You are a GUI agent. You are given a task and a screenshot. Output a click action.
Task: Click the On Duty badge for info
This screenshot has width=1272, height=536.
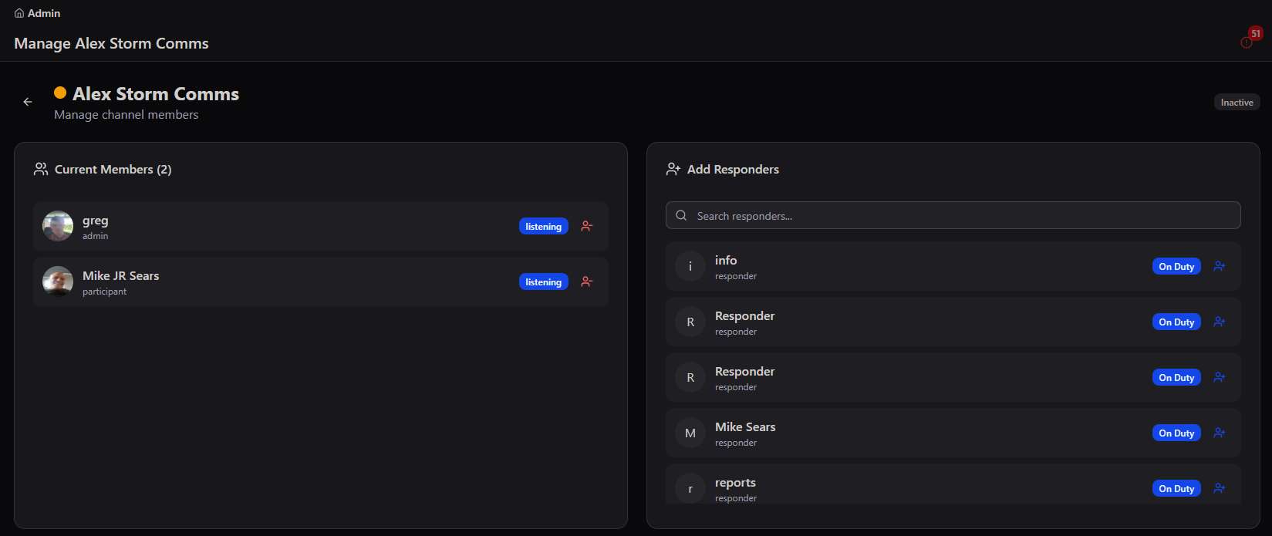coord(1176,266)
